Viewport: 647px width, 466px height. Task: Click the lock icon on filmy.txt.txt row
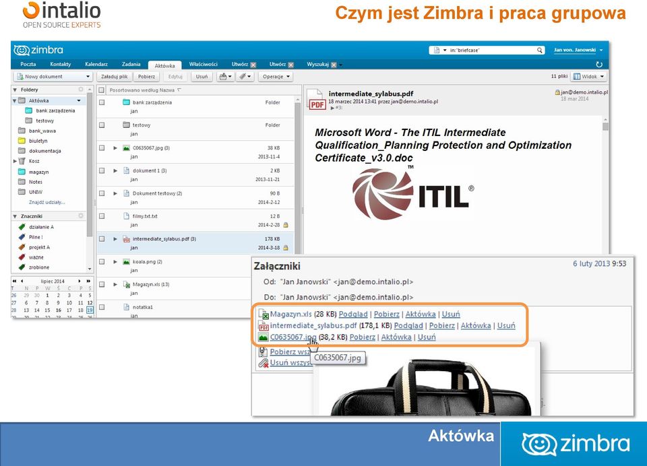coord(286,225)
